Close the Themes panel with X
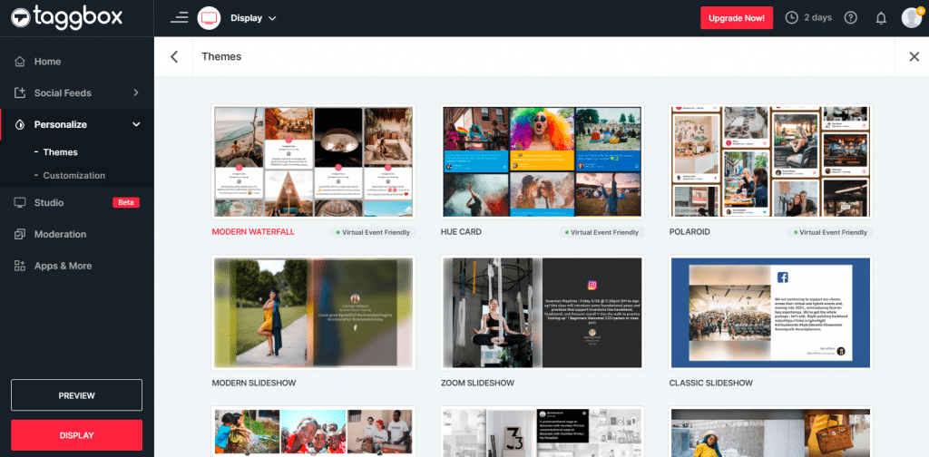The image size is (929, 457). click(x=914, y=56)
